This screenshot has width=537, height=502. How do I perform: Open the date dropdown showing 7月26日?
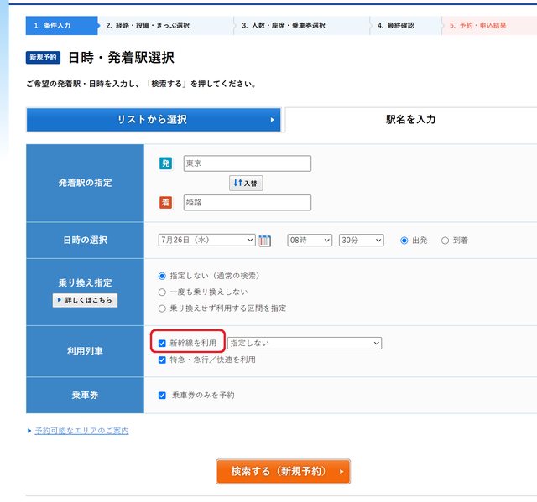click(x=206, y=241)
